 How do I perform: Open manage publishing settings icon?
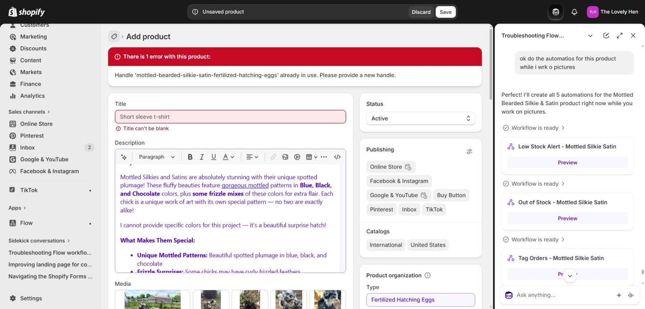pos(469,151)
